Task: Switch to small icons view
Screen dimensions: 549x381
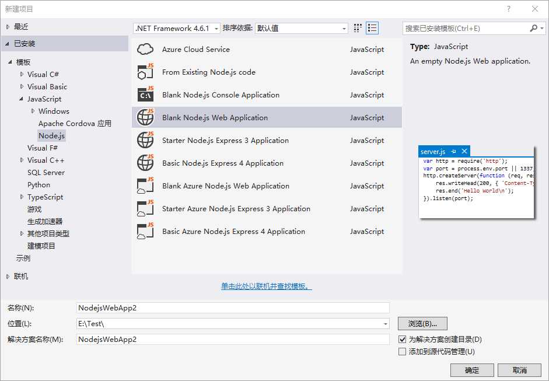Action: (358, 28)
